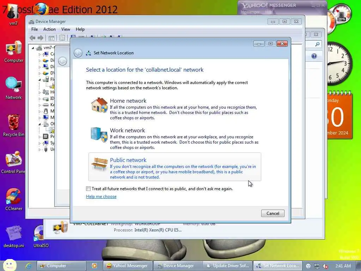Cancel the Set Network Location dialog
Screen dimensions: 361x271
(273, 213)
